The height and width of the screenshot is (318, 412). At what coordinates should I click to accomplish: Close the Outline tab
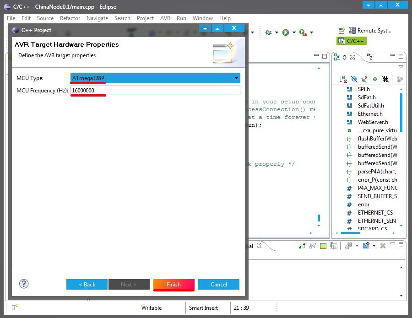pos(352,57)
